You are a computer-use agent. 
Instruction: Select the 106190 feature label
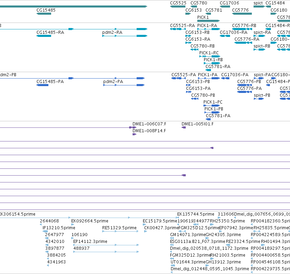(x=79, y=235)
